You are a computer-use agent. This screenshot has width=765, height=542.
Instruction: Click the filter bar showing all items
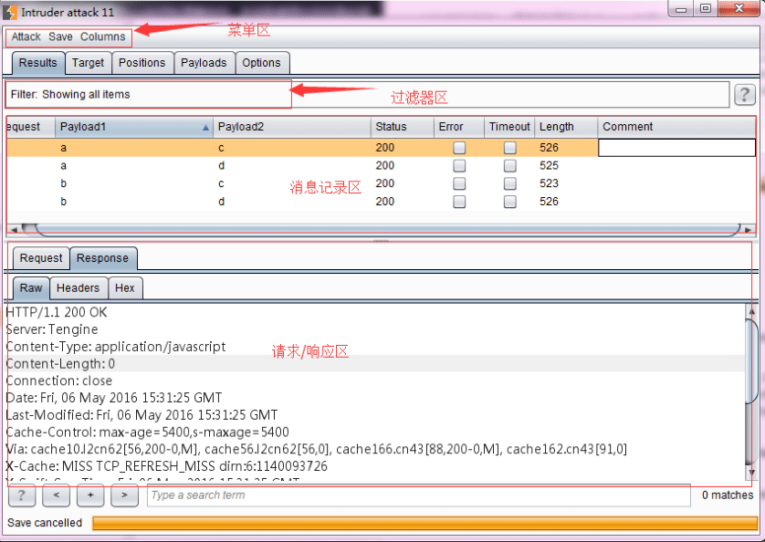(367, 94)
